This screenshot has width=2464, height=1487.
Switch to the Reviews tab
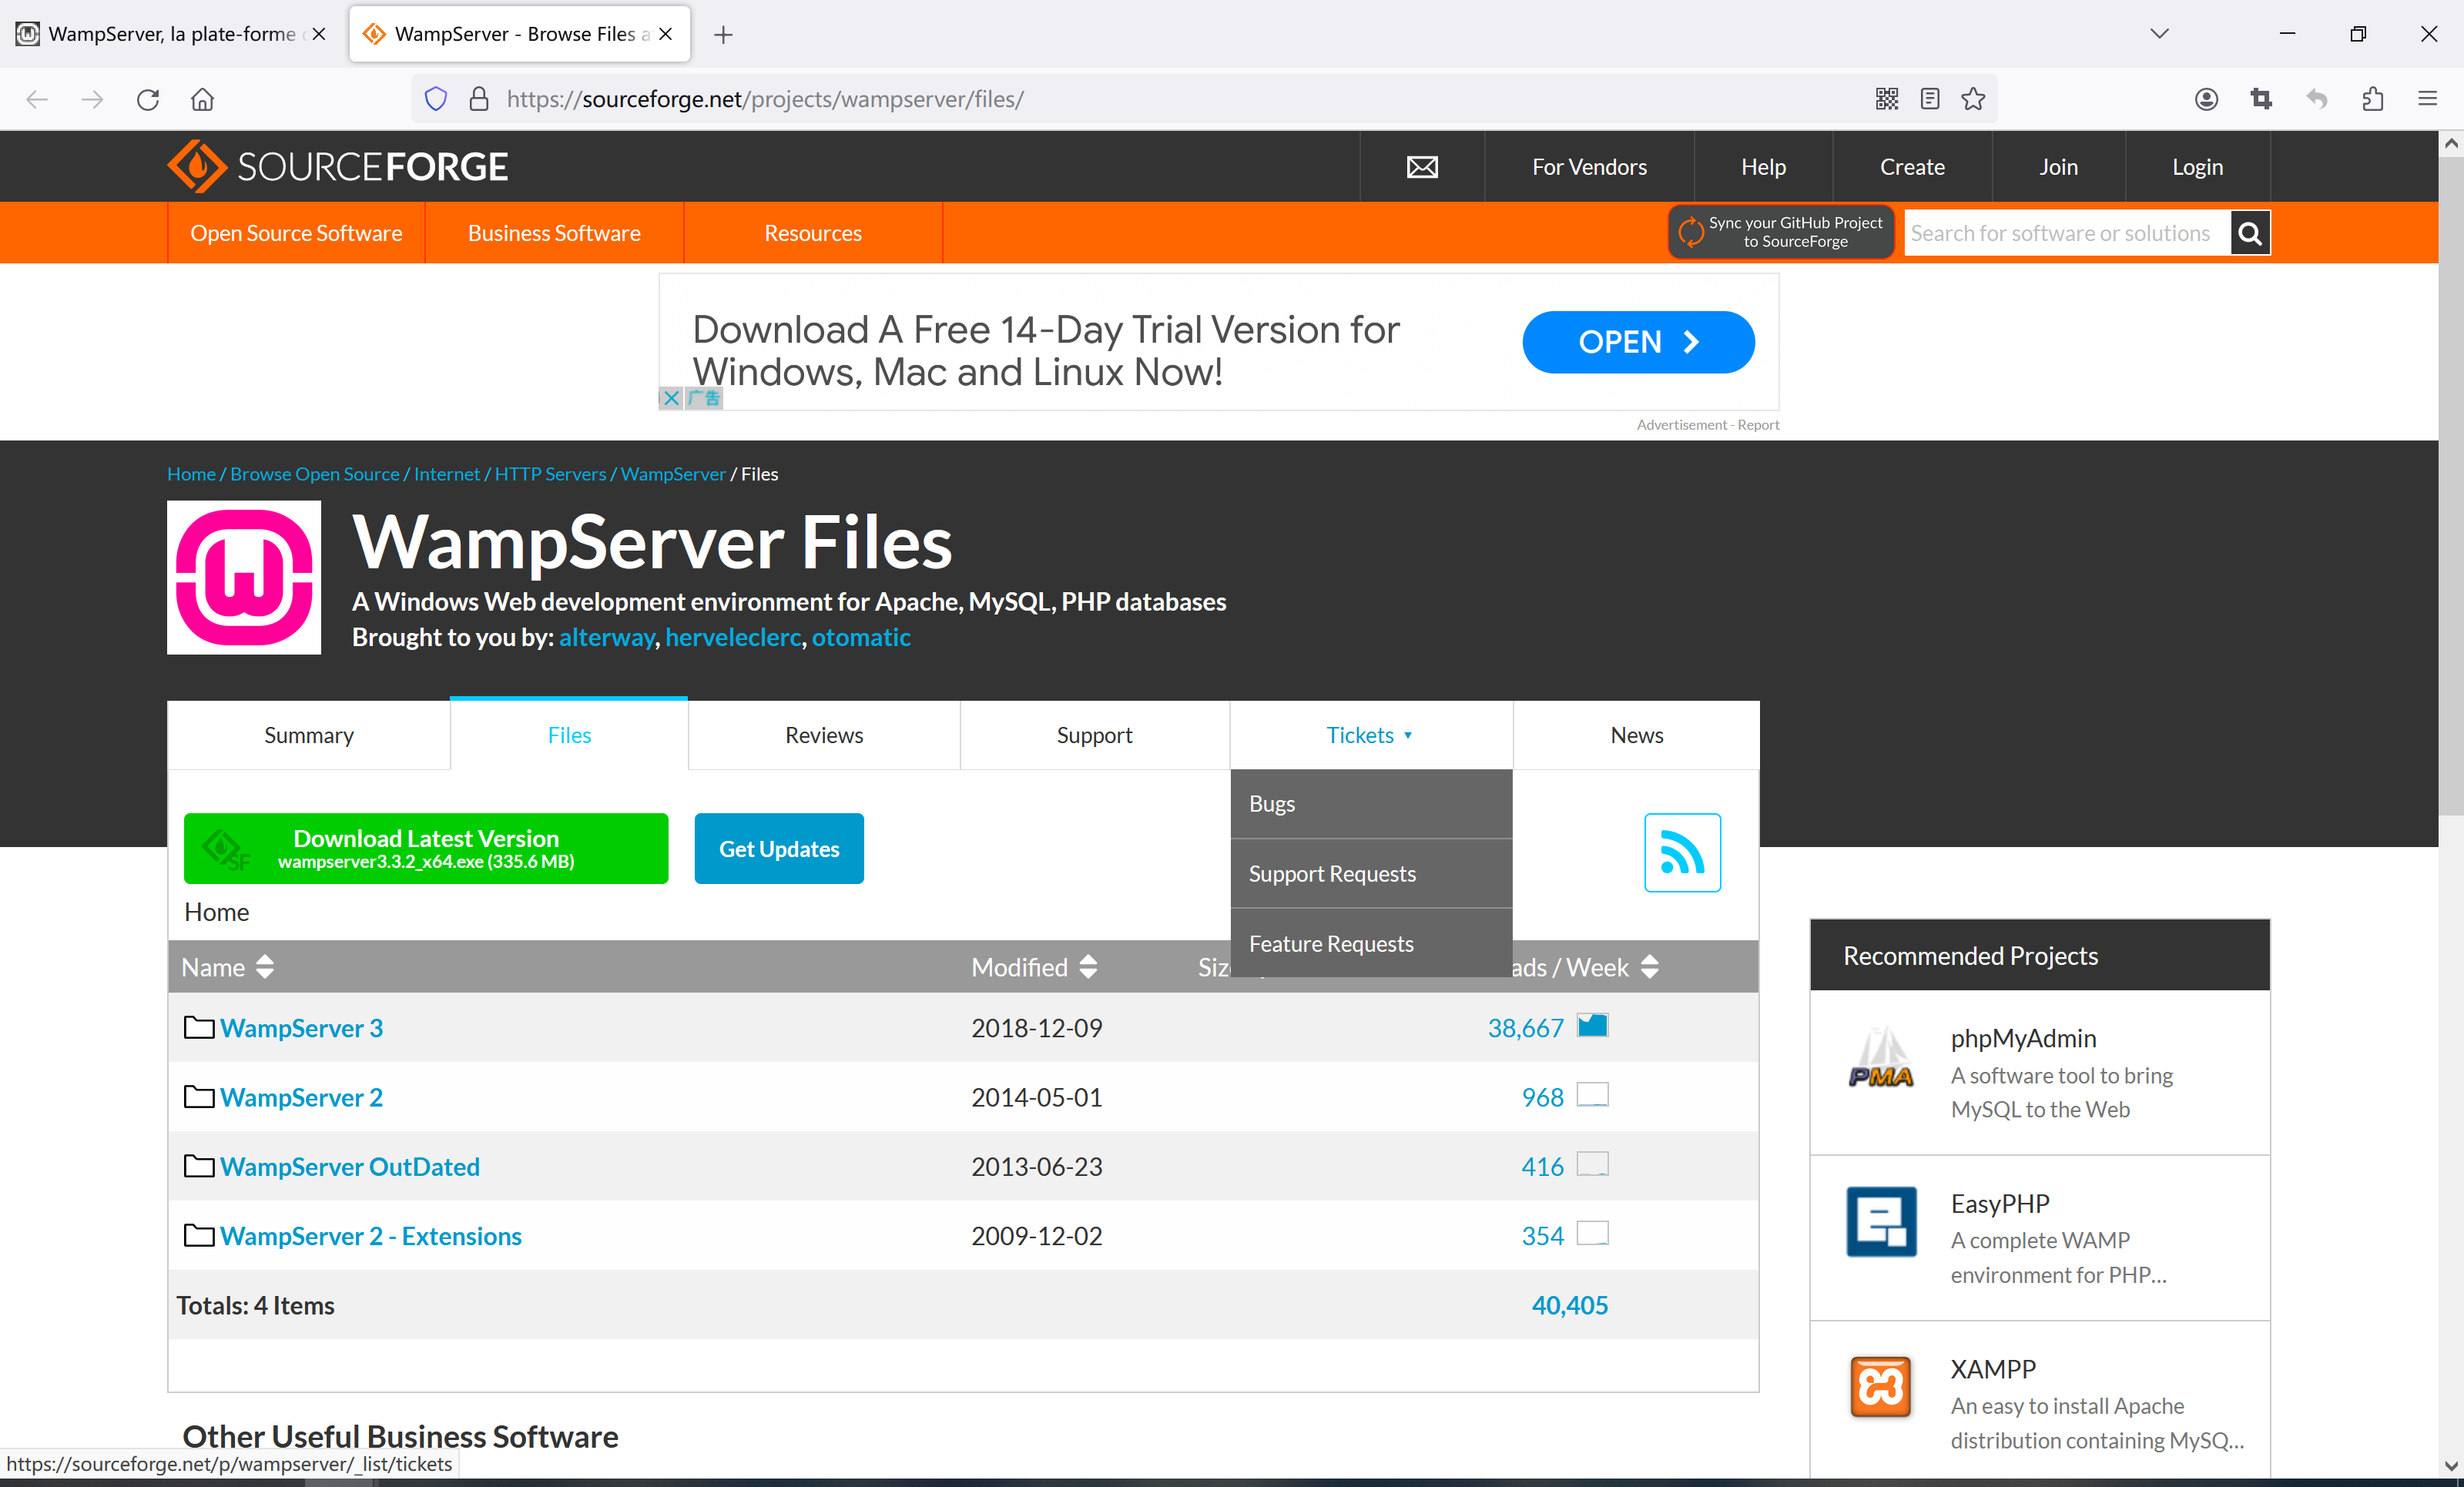(x=824, y=735)
